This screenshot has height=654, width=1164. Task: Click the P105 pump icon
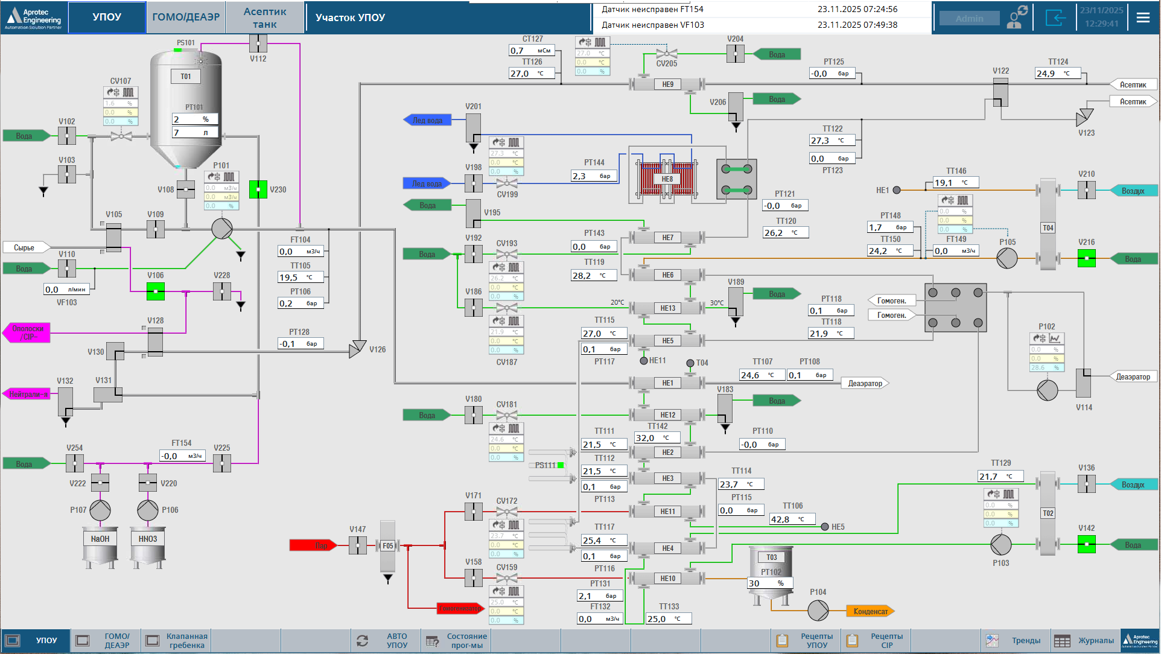[1007, 258]
